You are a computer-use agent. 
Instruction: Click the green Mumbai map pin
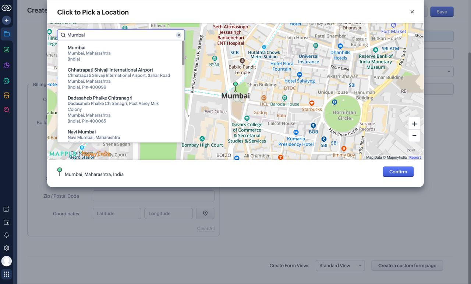point(235,85)
